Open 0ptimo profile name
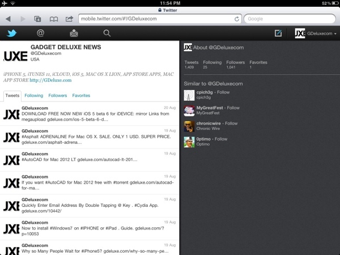Screen dimensions: 340x255 pos(203,139)
